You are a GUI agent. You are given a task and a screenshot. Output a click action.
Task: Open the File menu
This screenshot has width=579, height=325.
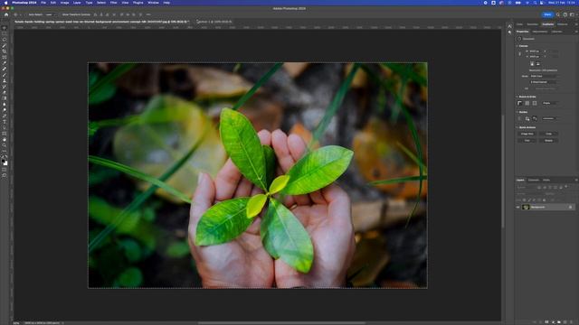(x=43, y=3)
